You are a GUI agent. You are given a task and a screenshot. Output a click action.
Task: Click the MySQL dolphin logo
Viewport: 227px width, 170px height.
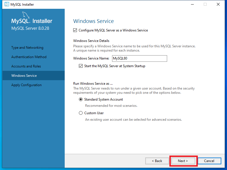tap(26, 15)
